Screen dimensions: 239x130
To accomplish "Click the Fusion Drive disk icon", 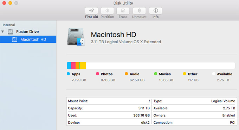I will coord(10,32).
